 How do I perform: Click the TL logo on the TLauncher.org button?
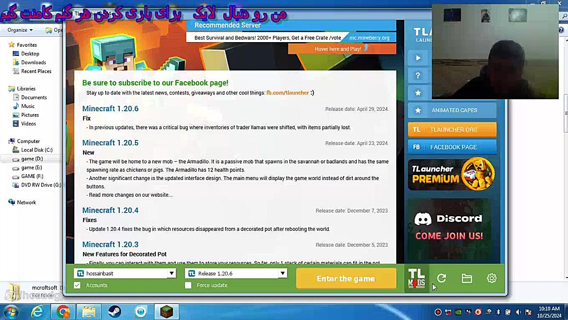(417, 129)
